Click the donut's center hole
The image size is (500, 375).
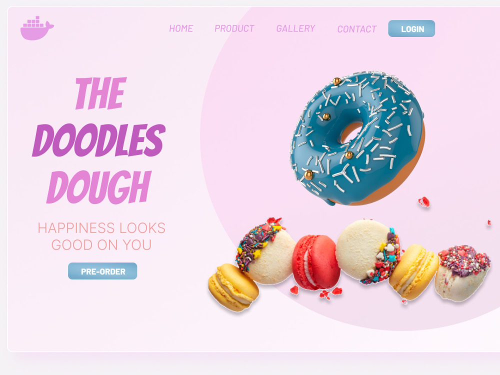point(351,133)
